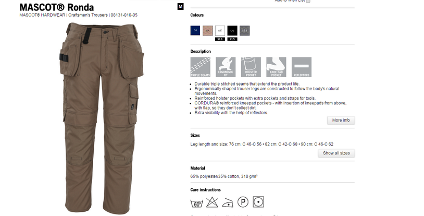Click the Triple Seams feature icon
The height and width of the screenshot is (216, 424).
(201, 67)
